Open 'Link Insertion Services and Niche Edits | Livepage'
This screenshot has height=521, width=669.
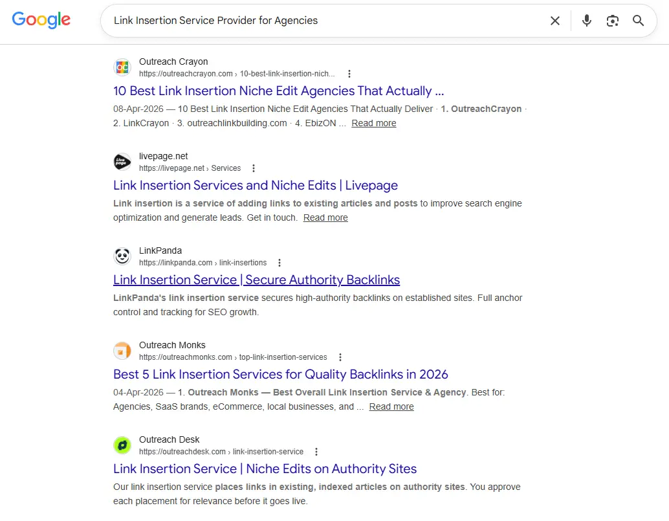pyautogui.click(x=255, y=185)
